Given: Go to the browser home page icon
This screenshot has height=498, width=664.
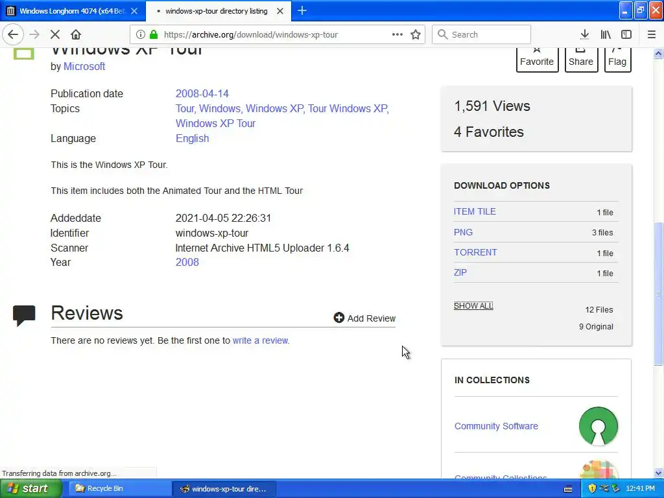Looking at the screenshot, I should (x=76, y=34).
